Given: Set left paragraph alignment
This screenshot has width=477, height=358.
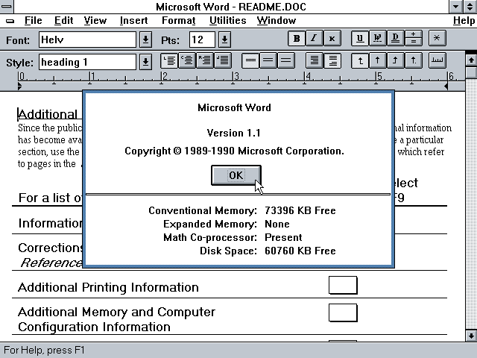Looking at the screenshot, I should tap(169, 60).
